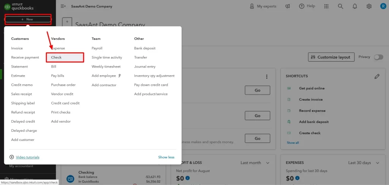Click the company logo plus placeholder
This screenshot has width=389, height=185.
point(67,22)
